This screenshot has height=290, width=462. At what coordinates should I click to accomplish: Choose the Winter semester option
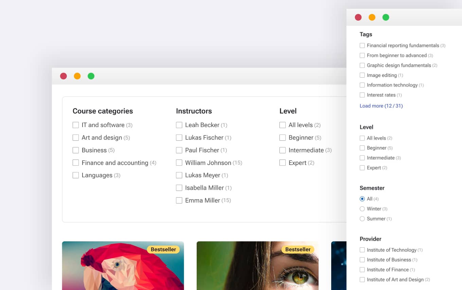(362, 209)
